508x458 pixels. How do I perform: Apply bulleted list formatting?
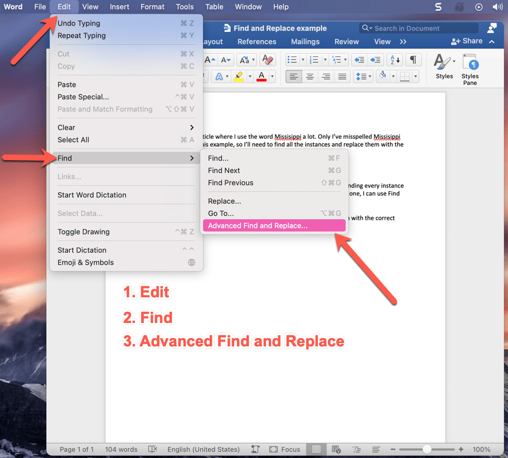pyautogui.click(x=292, y=60)
